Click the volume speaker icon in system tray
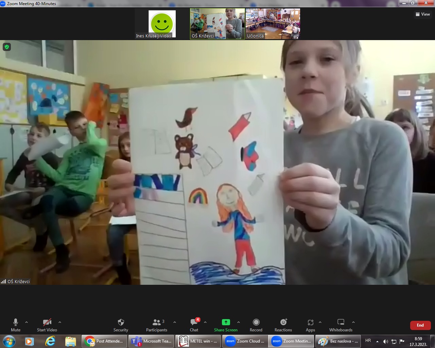 385,341
